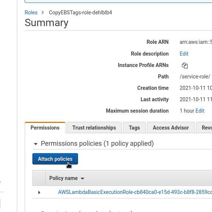The image size is (212, 212).
Task: Click the /service-role/ path value
Action: click(x=195, y=77)
